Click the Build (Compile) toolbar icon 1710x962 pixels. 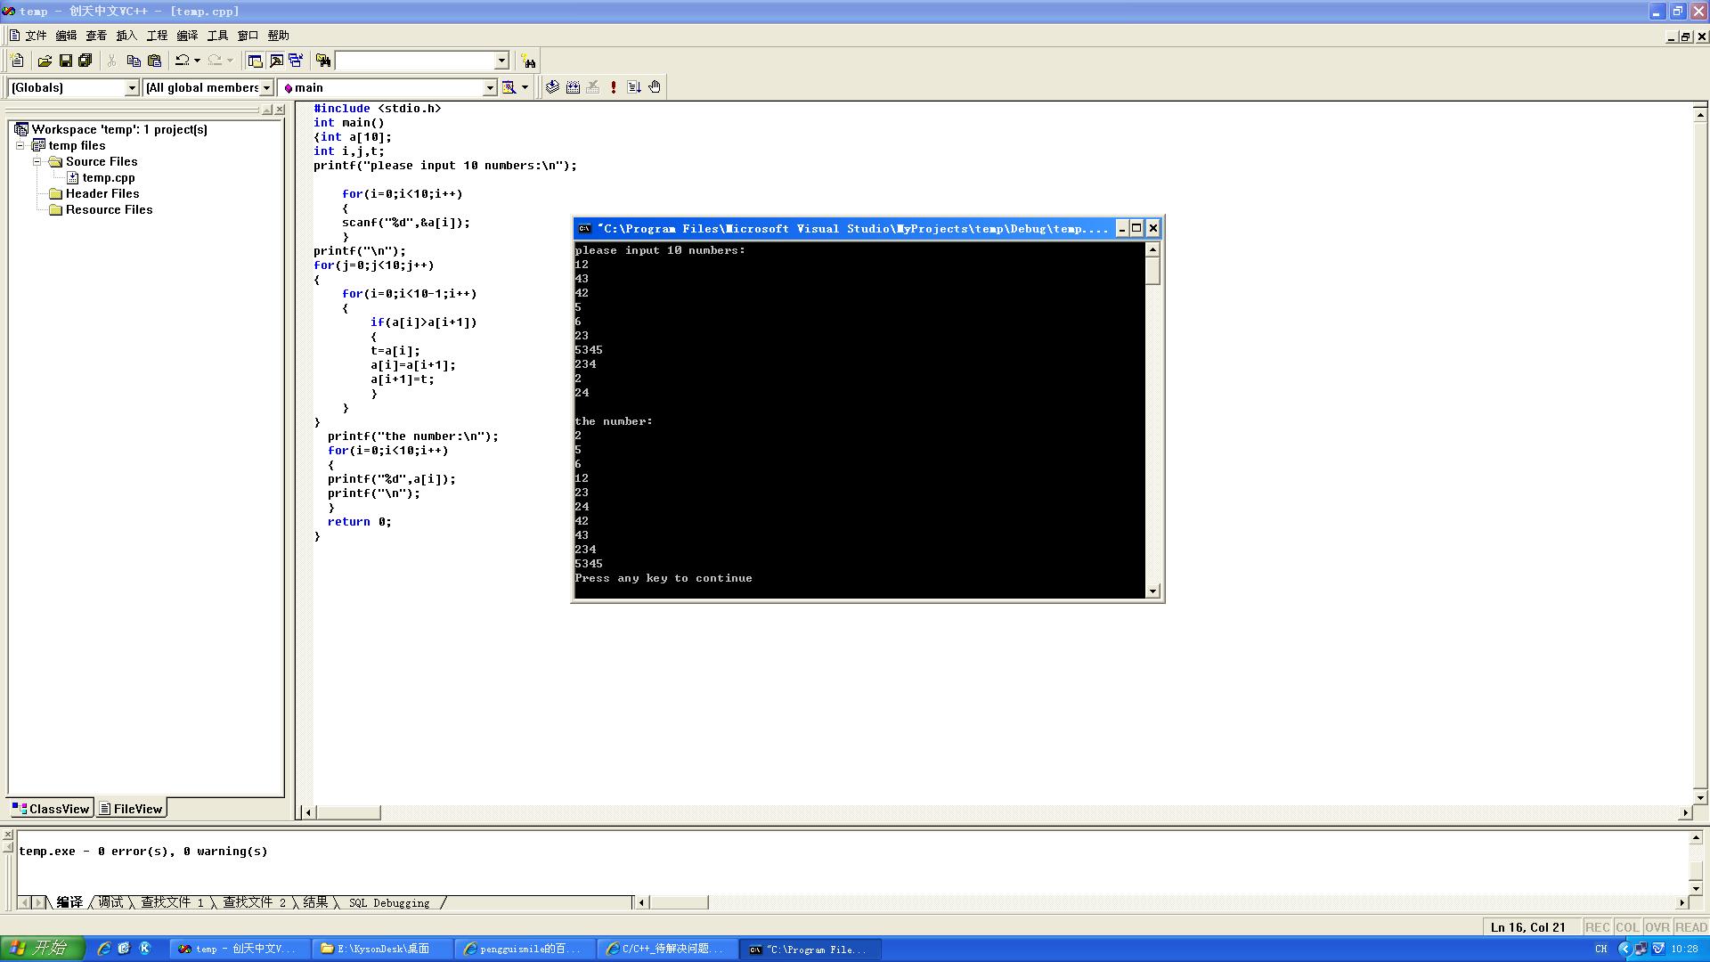point(552,87)
